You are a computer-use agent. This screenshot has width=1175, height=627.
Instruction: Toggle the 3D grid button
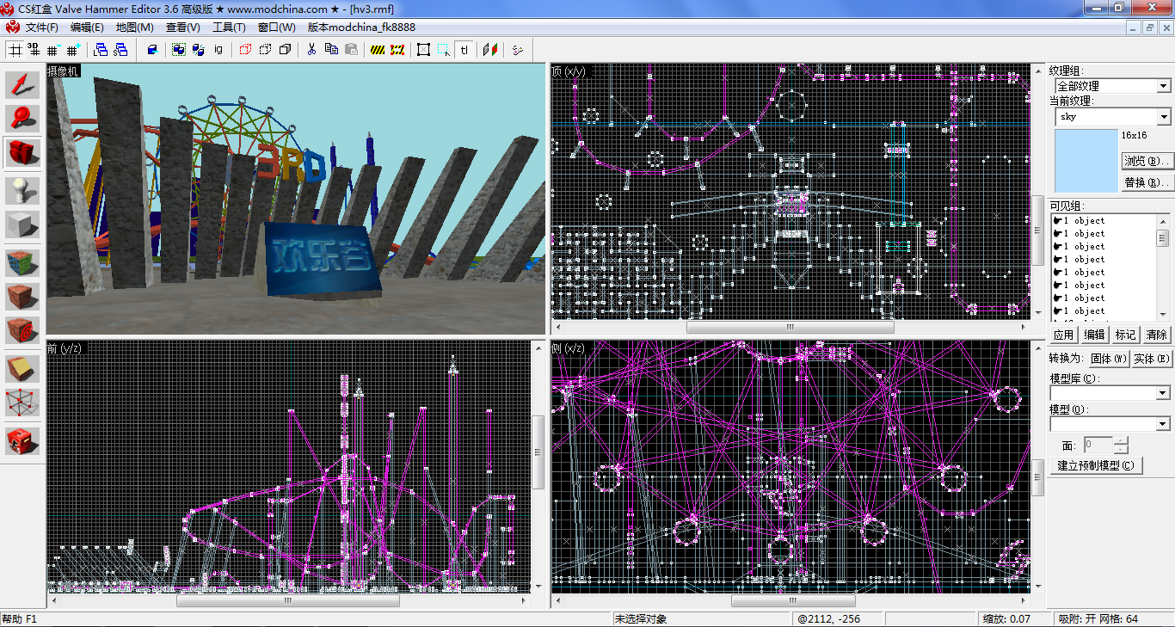coord(34,50)
